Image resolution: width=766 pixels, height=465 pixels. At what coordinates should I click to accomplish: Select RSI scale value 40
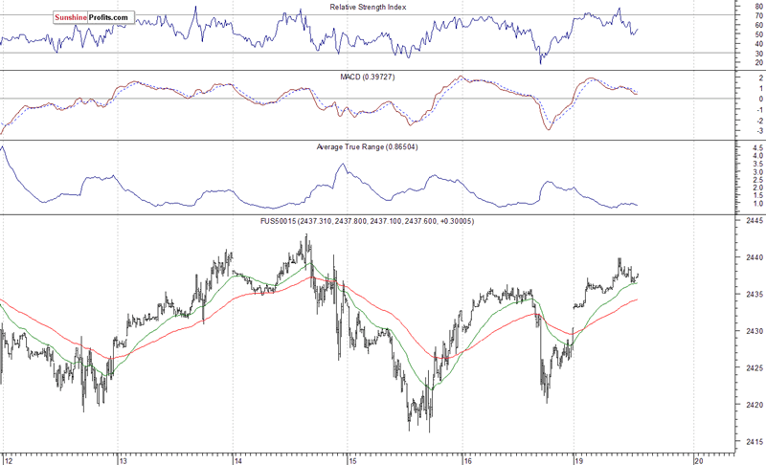(758, 44)
